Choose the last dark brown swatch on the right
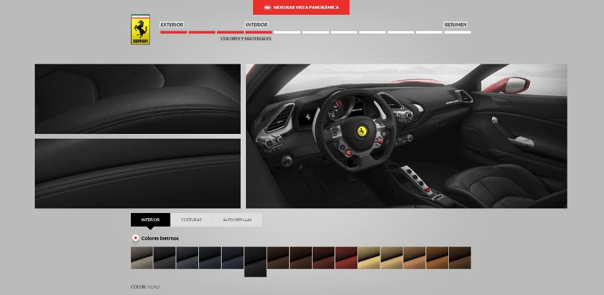The height and width of the screenshot is (295, 604). coord(460,258)
